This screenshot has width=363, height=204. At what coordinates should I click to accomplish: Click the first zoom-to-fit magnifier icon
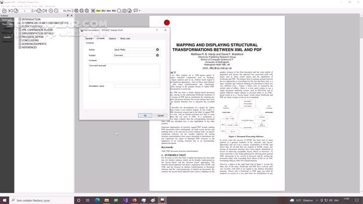pos(76,11)
